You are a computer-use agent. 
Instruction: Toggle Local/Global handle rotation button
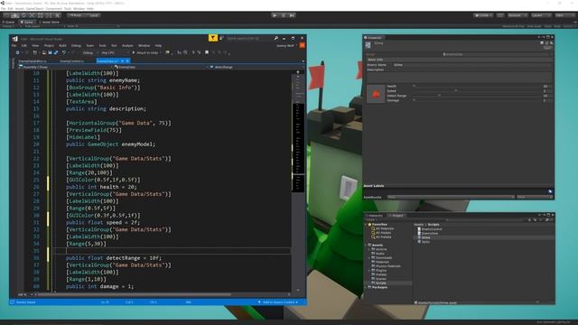click(93, 15)
